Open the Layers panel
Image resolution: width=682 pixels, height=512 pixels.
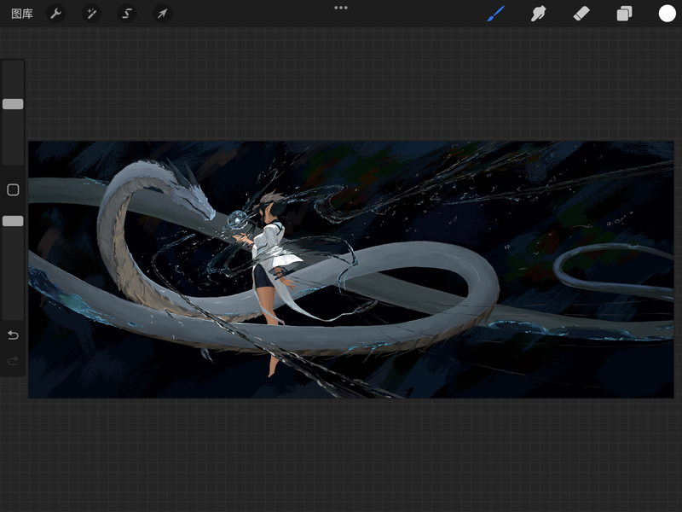tap(624, 14)
